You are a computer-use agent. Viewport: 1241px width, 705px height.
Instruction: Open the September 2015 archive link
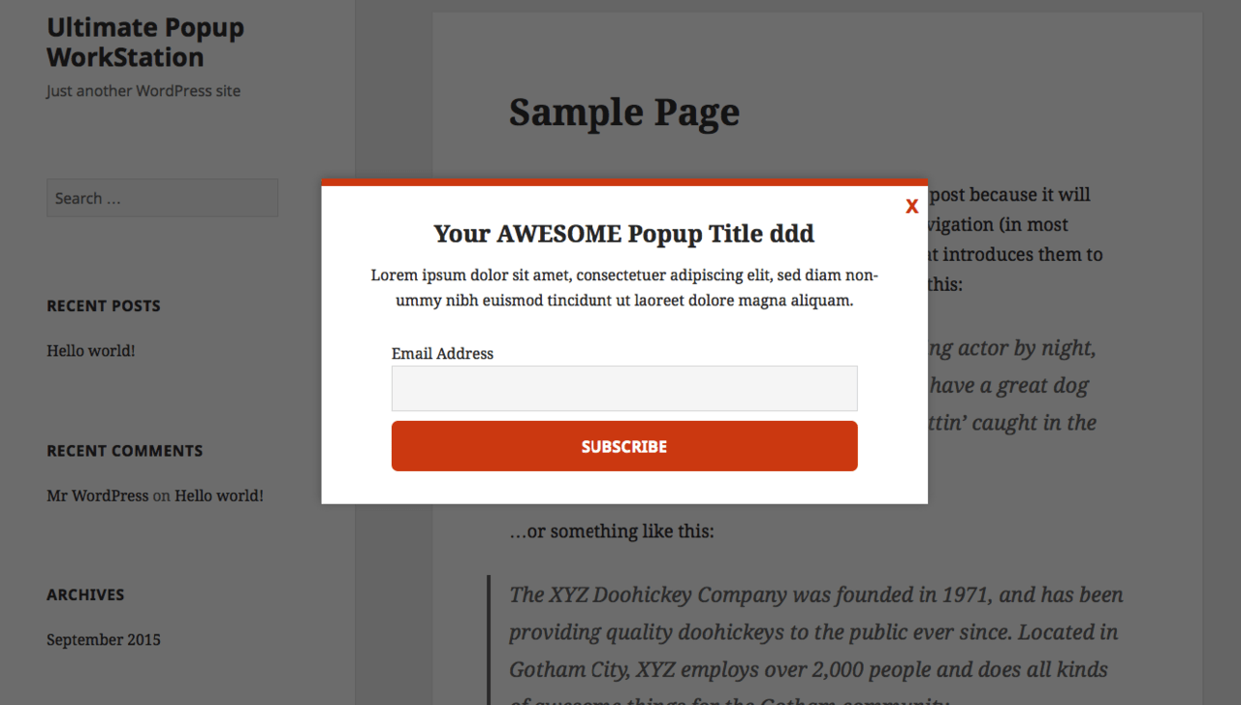104,640
